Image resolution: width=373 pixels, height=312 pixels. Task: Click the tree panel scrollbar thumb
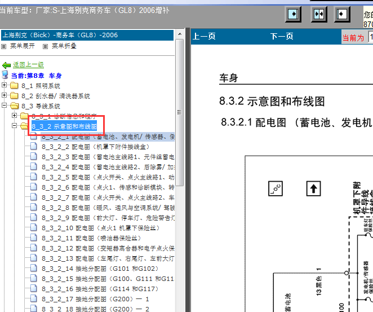click(x=180, y=112)
